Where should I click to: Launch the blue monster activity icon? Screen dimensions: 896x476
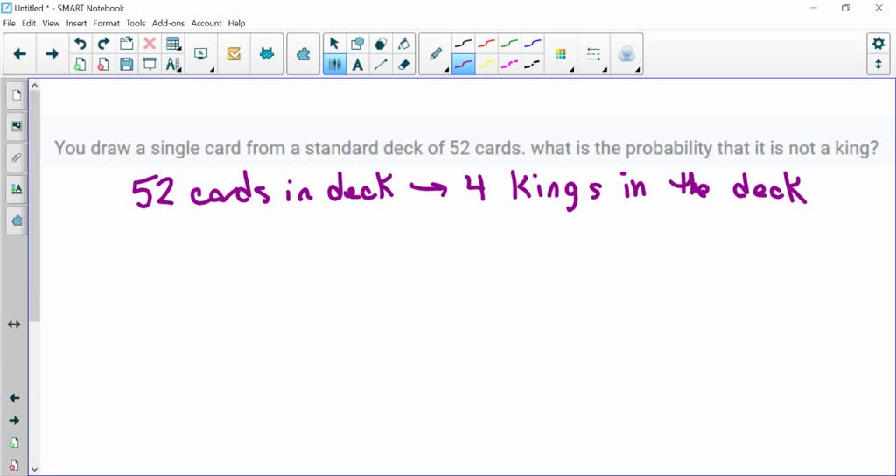coord(266,54)
